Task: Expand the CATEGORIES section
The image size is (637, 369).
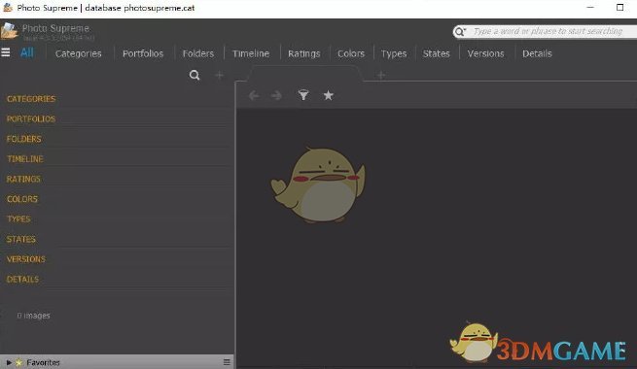Action: (x=31, y=99)
